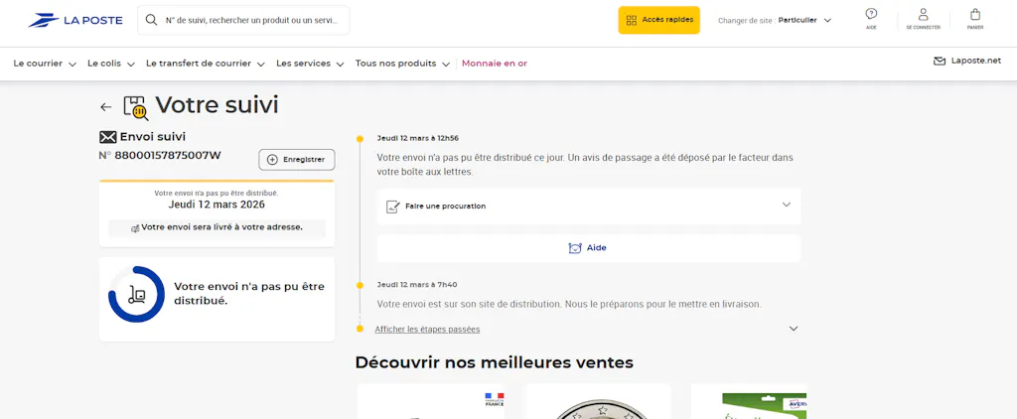This screenshot has height=419, width=1017.
Task: Click the La Poste logo
Action: [x=68, y=20]
